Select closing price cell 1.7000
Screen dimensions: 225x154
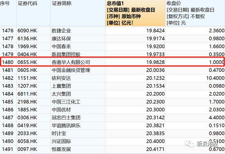pyautogui.click(x=216, y=102)
